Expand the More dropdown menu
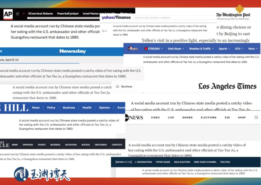The height and width of the screenshot is (185, 261). click(x=253, y=49)
